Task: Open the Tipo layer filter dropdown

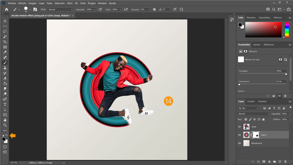Action: click(x=248, y=108)
